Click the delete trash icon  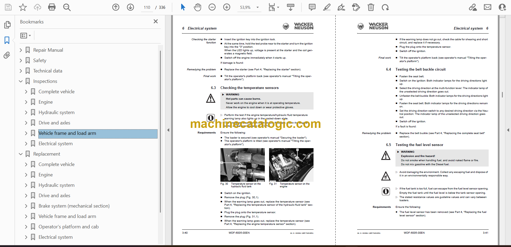pos(371,7)
